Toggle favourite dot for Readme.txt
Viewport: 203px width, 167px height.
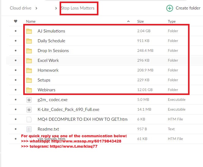coord(16,129)
